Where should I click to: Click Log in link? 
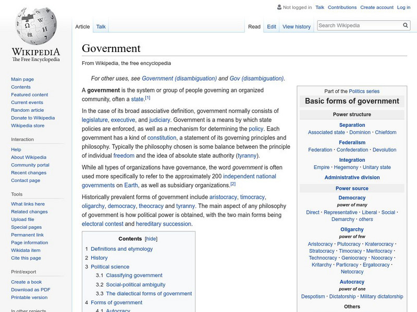coord(403,7)
